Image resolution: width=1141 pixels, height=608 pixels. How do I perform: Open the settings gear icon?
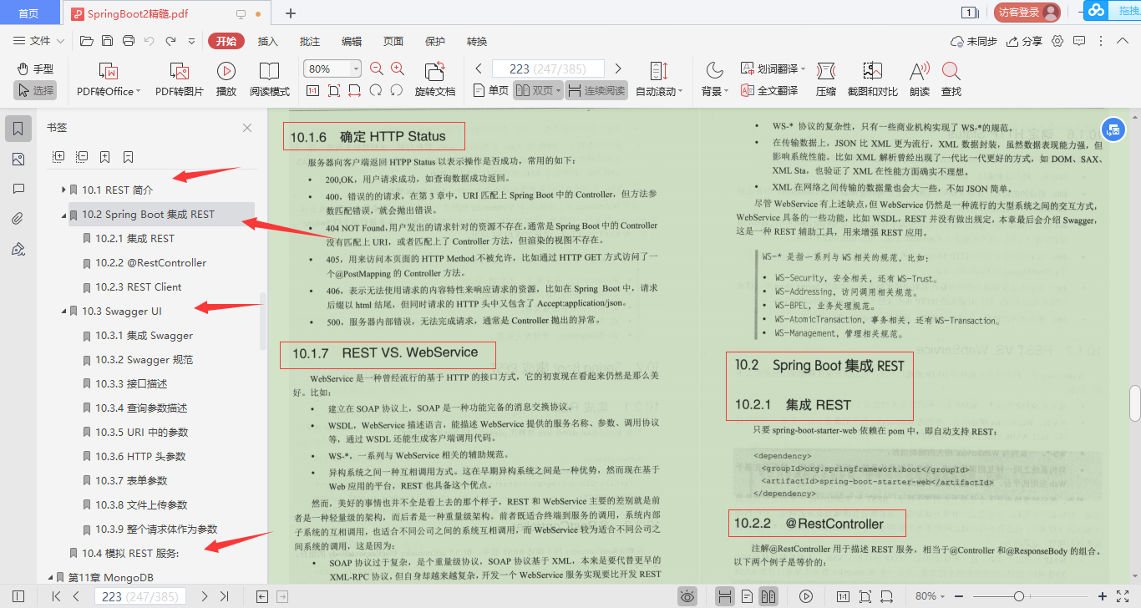click(x=1057, y=41)
